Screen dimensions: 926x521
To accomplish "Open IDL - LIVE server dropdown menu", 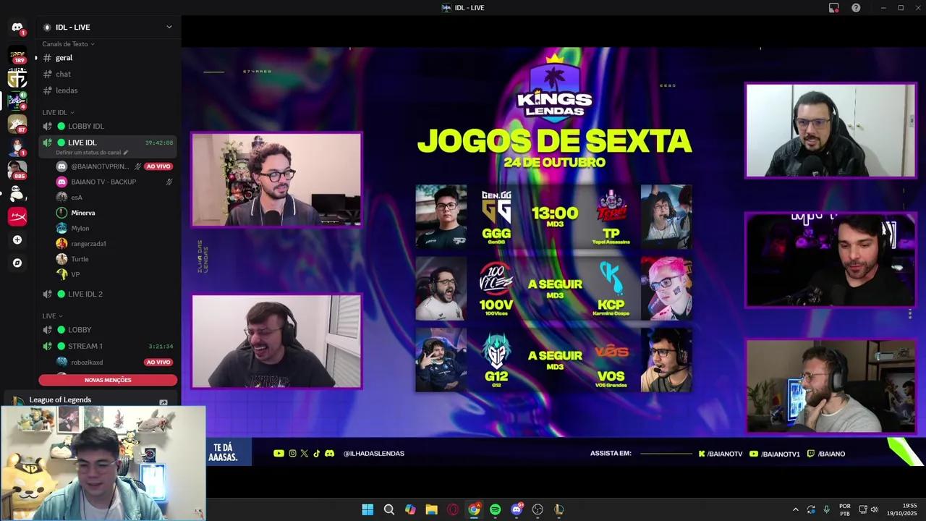I will coord(109,27).
